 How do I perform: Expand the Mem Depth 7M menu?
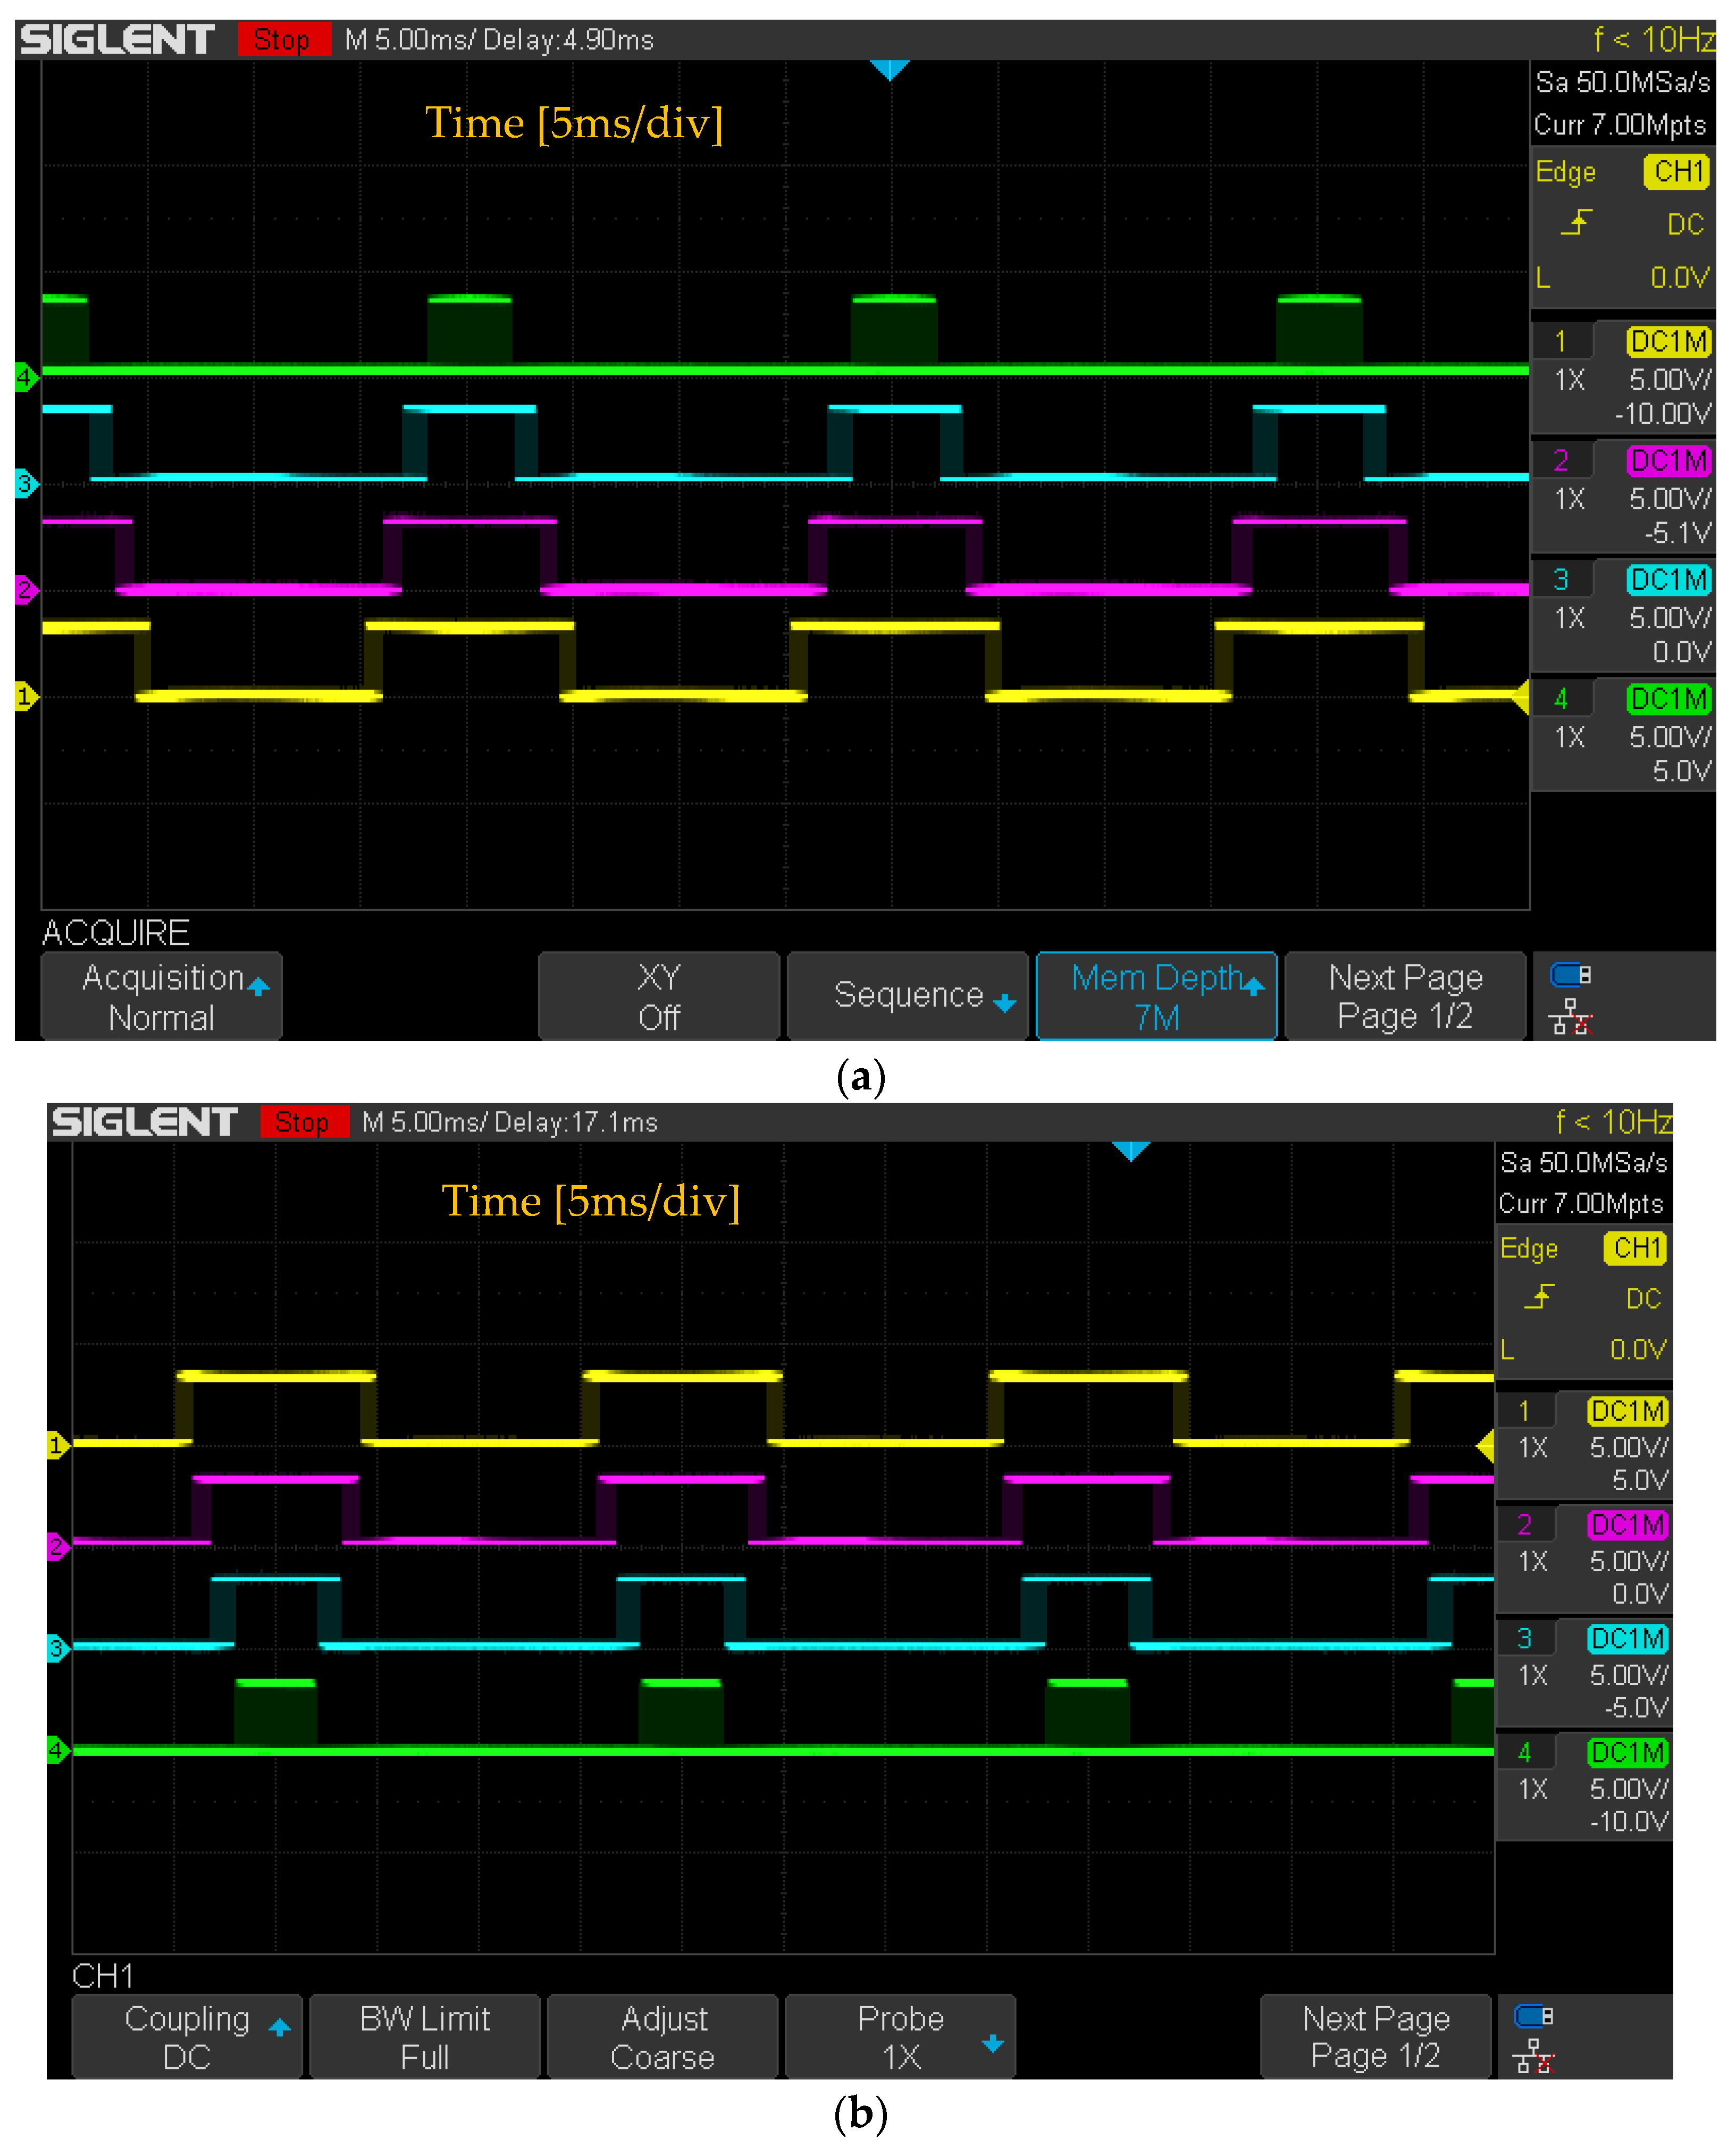pos(1156,996)
